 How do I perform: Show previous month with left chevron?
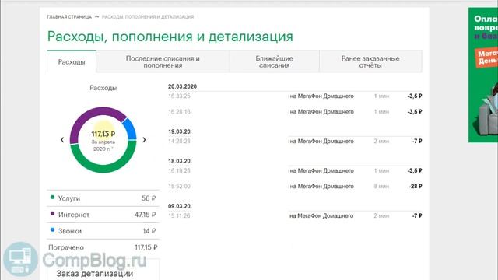[62, 140]
